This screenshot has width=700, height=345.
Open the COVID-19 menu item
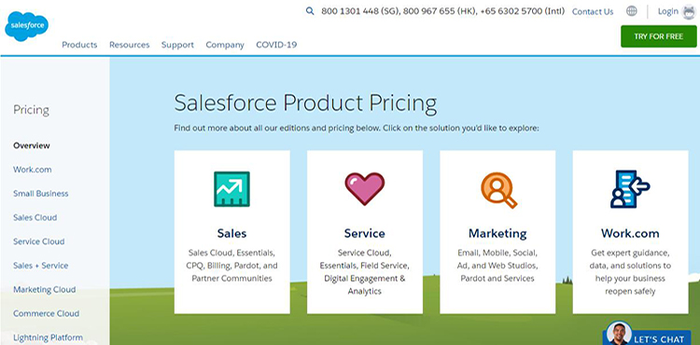[276, 45]
